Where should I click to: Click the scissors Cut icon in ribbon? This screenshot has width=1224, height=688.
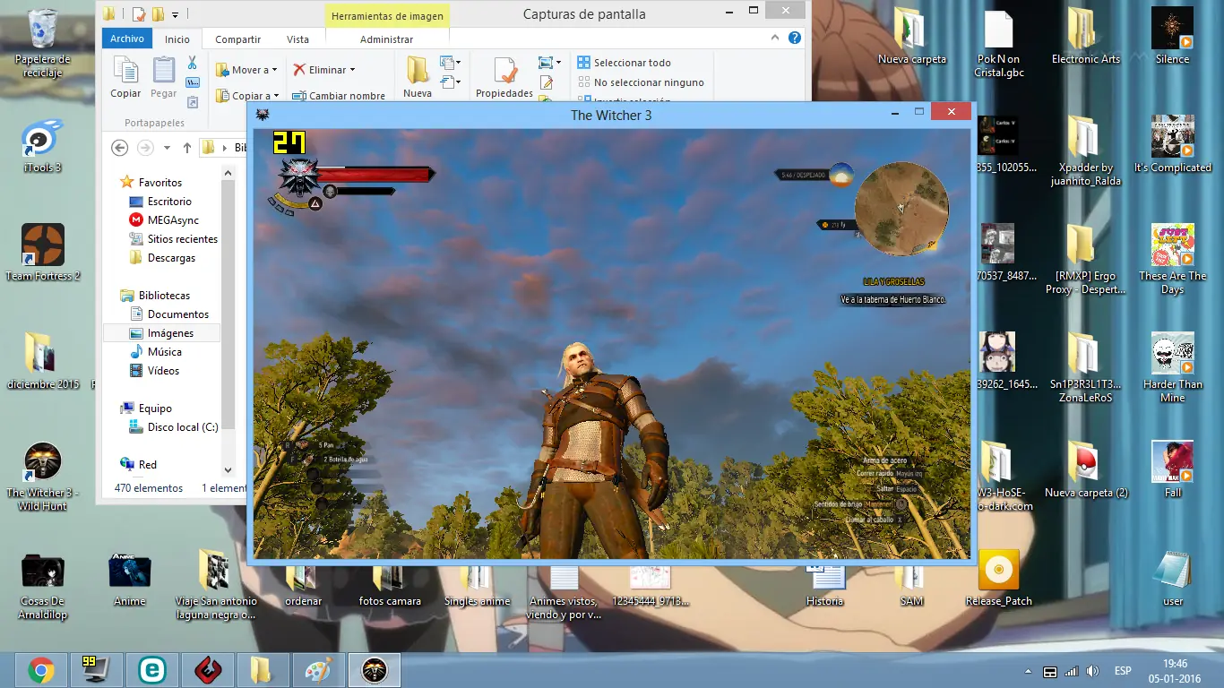point(192,63)
